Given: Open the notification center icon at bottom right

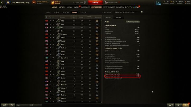Looking at the screenshot, I should [186, 105].
